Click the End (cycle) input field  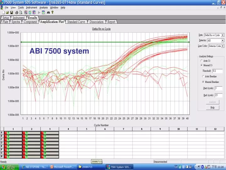point(218,95)
